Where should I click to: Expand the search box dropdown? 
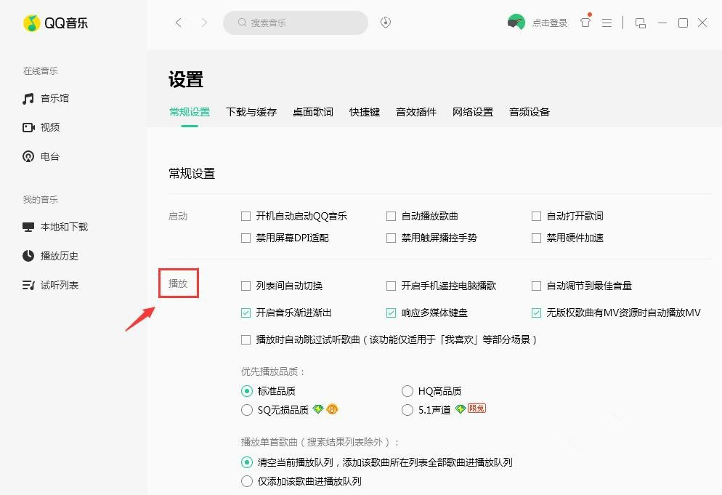(296, 23)
